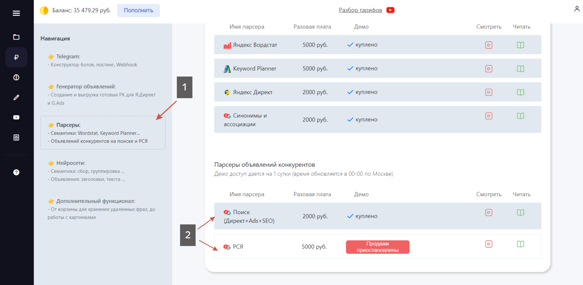Read guide for Поиск (Директ+Ads+SEO) parser
The image size is (583, 285).
coord(520,213)
